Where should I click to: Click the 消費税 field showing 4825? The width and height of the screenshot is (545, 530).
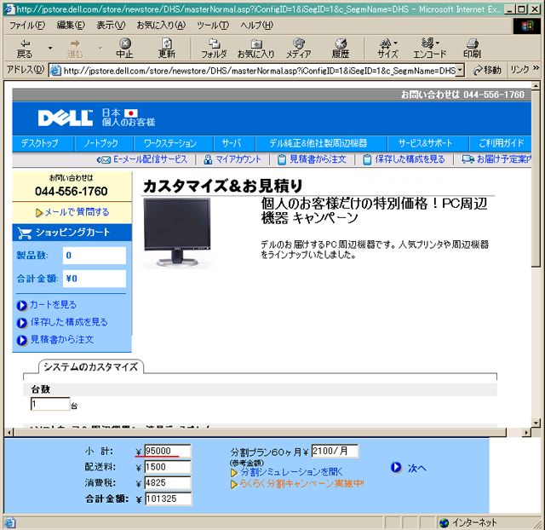pyautogui.click(x=168, y=482)
